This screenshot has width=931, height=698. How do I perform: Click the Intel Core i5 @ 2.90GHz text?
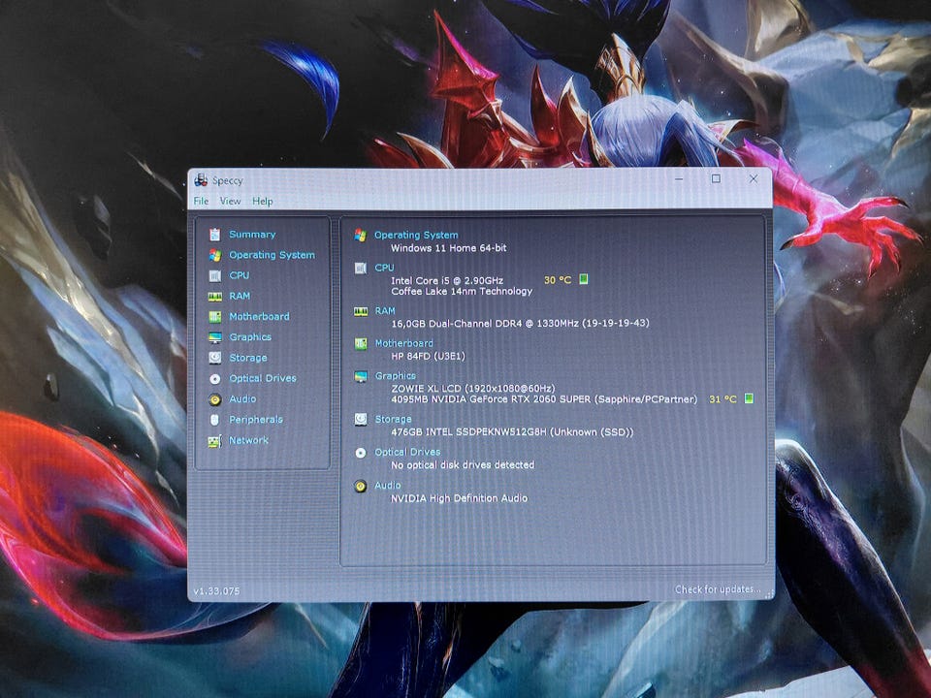point(447,280)
